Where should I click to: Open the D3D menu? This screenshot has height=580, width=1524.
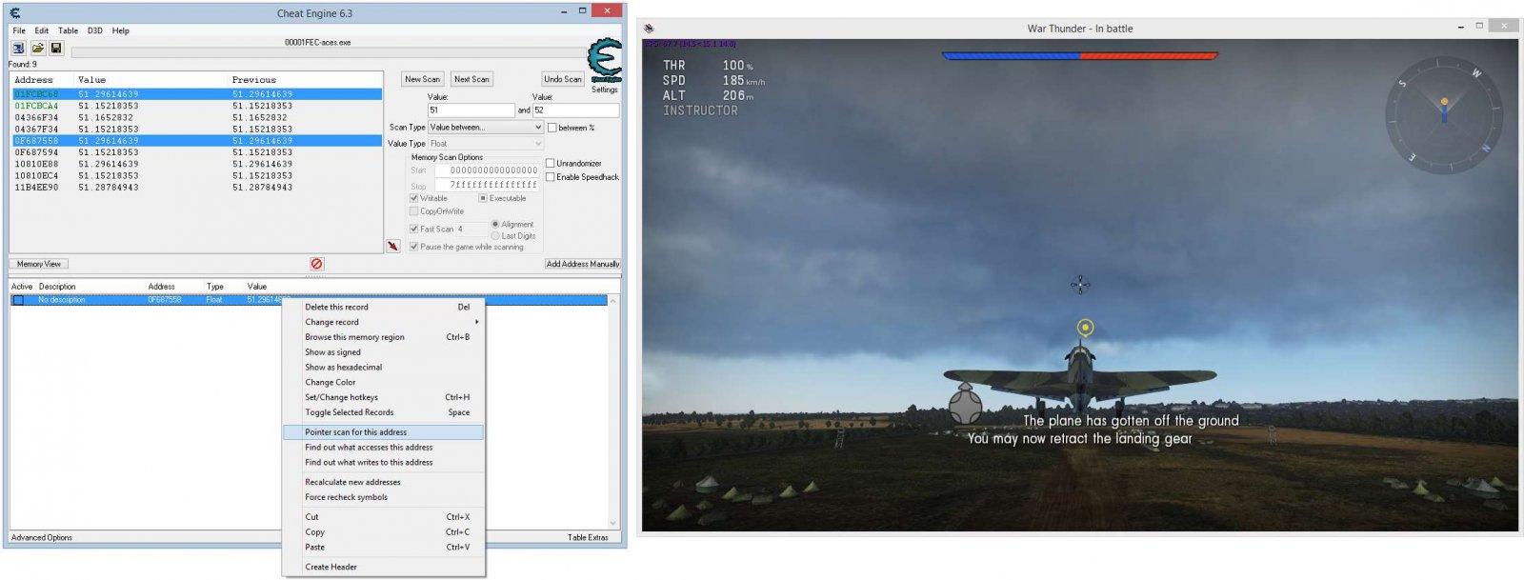(x=95, y=30)
